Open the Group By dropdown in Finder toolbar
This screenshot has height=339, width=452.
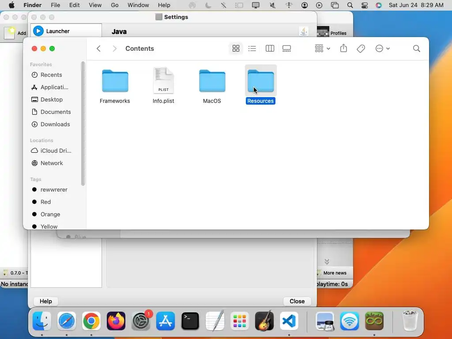coord(322,49)
